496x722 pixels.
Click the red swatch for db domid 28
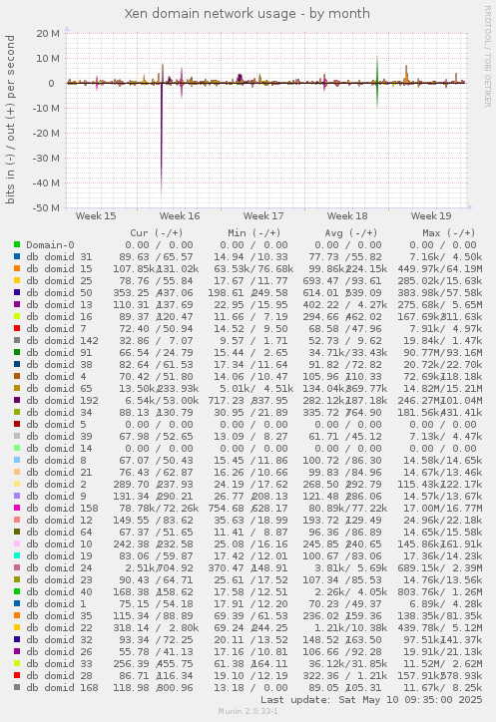(17, 676)
